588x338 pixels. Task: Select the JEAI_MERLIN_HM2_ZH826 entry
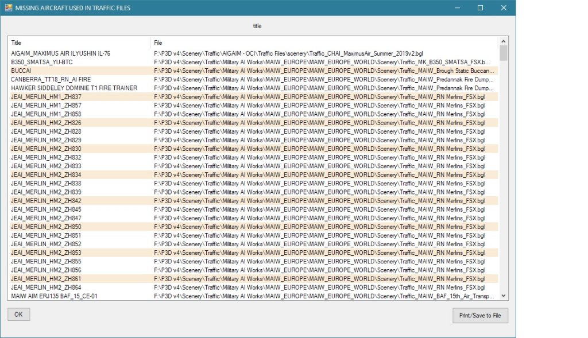(x=46, y=123)
